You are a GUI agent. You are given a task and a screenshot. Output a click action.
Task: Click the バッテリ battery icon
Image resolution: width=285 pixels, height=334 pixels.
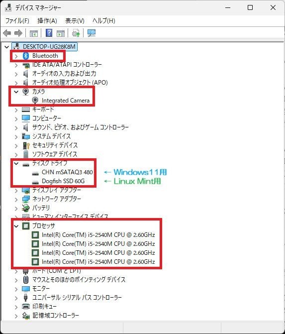click(x=26, y=208)
